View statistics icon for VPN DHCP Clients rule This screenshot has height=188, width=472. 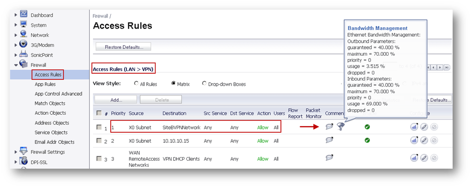[x=414, y=158]
